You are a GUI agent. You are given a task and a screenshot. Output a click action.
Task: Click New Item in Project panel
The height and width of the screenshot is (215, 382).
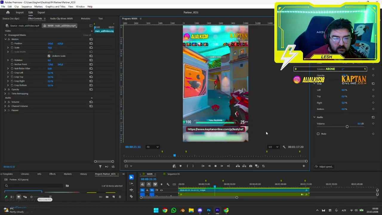(x=113, y=197)
